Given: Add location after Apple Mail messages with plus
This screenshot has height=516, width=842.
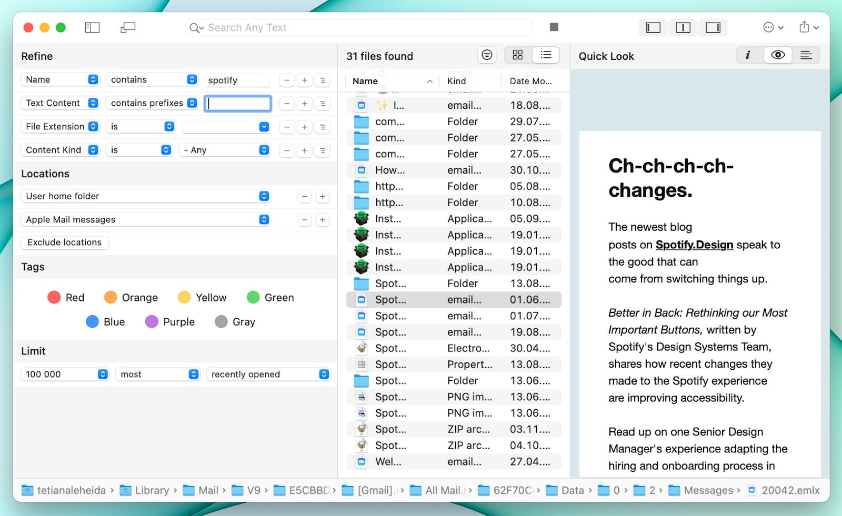Looking at the screenshot, I should click(323, 220).
